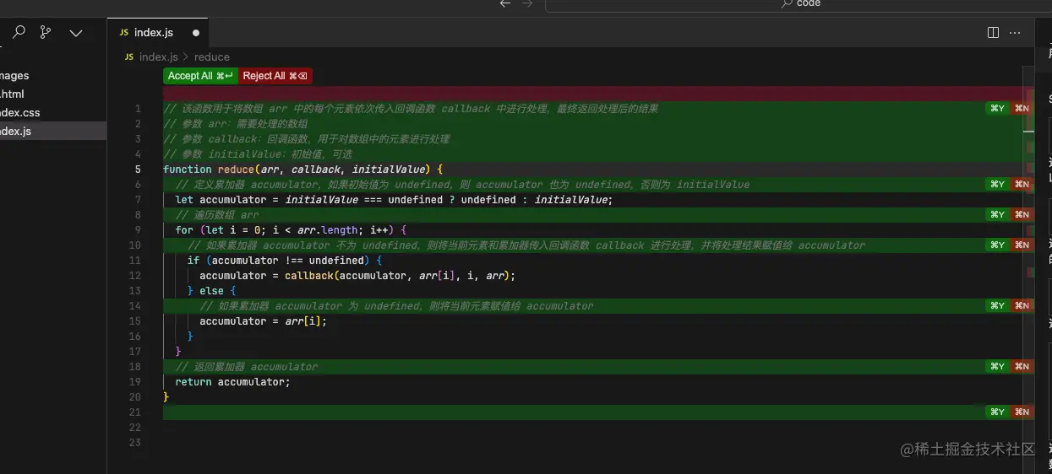Click 'reduce' in the breadcrumb
Viewport: 1052px width, 474px height.
[x=211, y=57]
